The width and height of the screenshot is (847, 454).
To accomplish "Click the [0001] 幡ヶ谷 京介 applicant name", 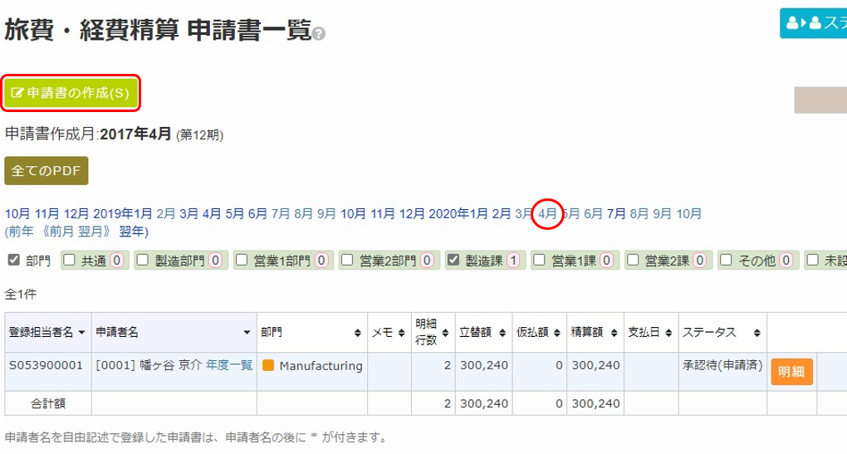I will click(149, 365).
